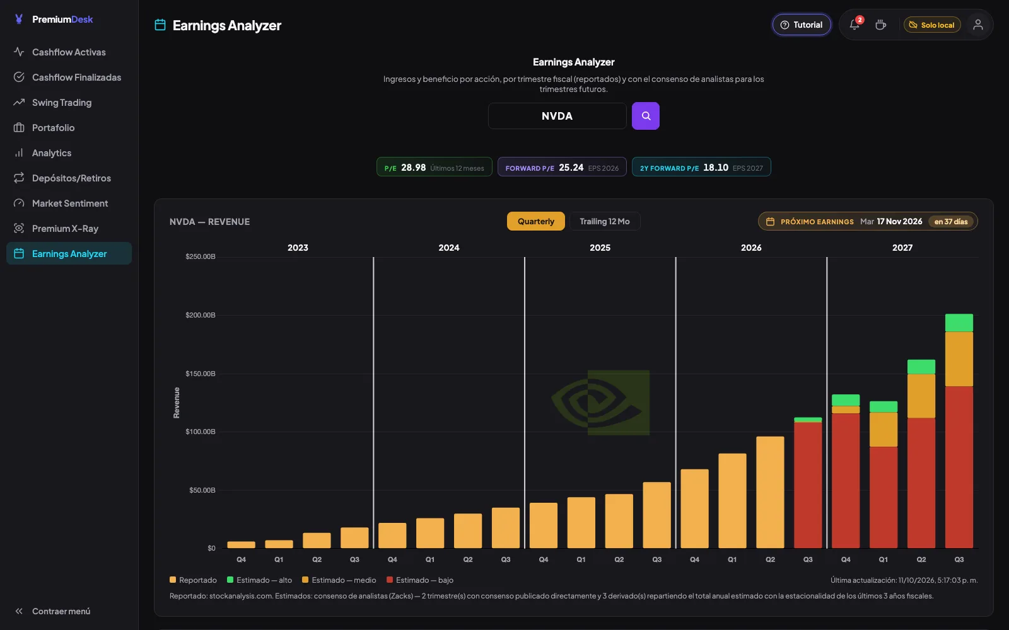Click the Próximo Earnings calendar icon
Screen dimensions: 1009x630
click(x=770, y=222)
